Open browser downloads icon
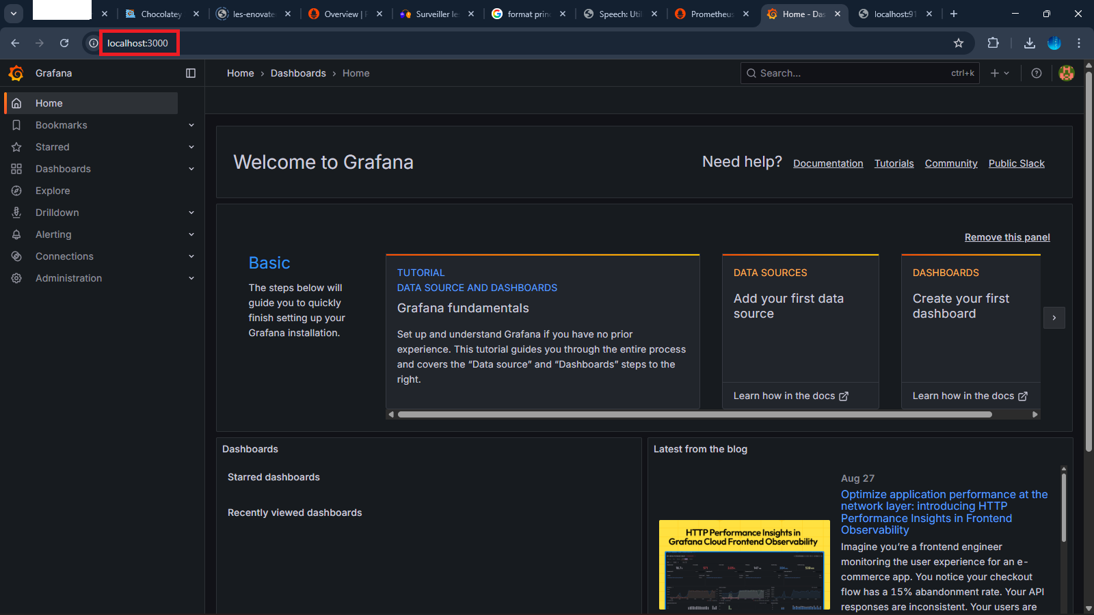 click(1029, 43)
